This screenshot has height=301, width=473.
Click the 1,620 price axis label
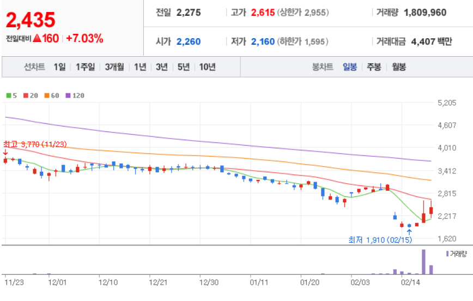(447, 238)
